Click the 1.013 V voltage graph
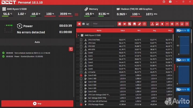 pyautogui.click(x=184, y=45)
